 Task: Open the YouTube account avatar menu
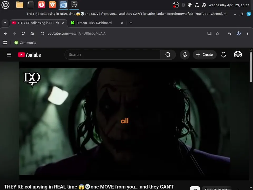click(238, 54)
